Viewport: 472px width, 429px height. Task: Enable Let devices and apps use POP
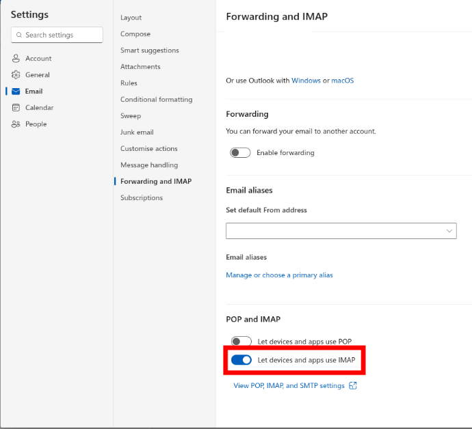(x=241, y=342)
